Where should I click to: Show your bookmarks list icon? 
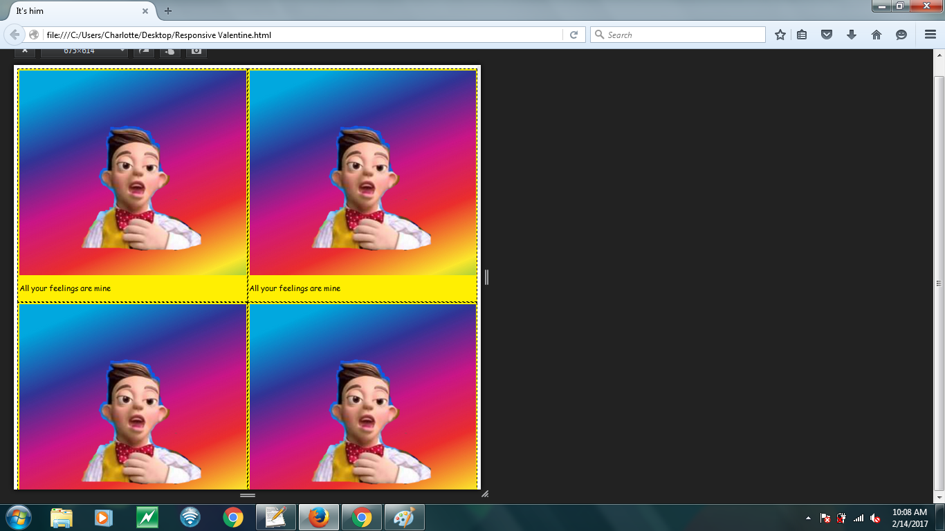tap(802, 35)
